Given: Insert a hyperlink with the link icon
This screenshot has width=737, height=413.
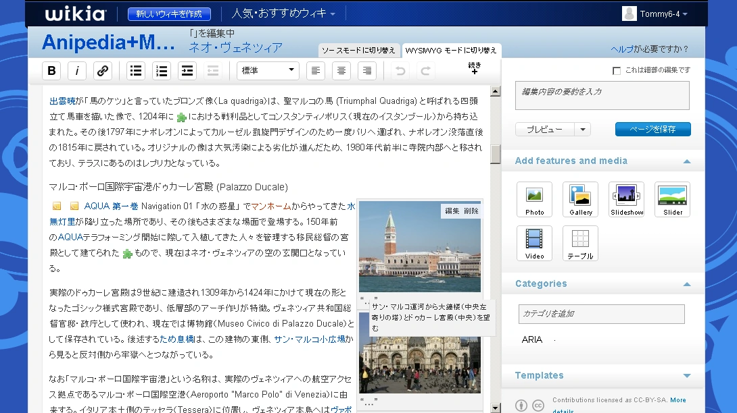Looking at the screenshot, I should point(103,71).
